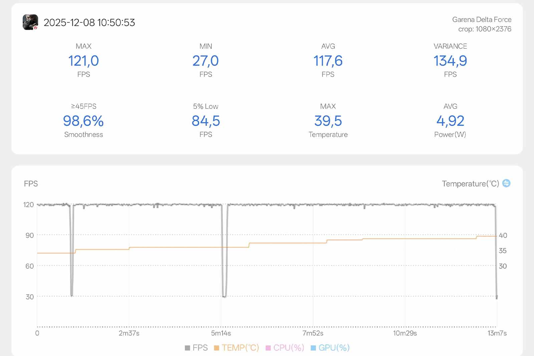
Task: Click the AVG FPS value 117,6
Action: tap(328, 61)
